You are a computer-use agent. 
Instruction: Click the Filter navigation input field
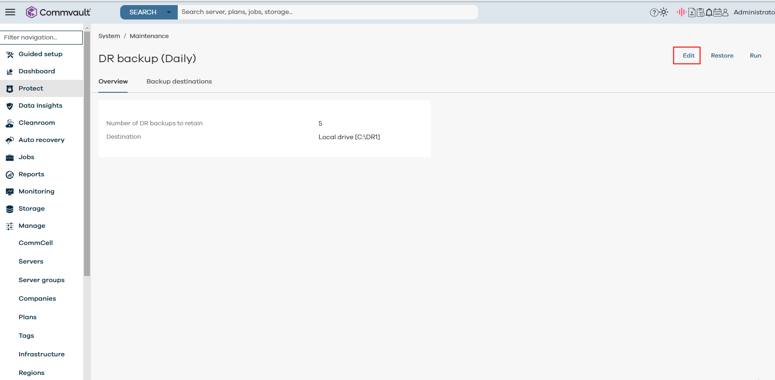click(41, 37)
